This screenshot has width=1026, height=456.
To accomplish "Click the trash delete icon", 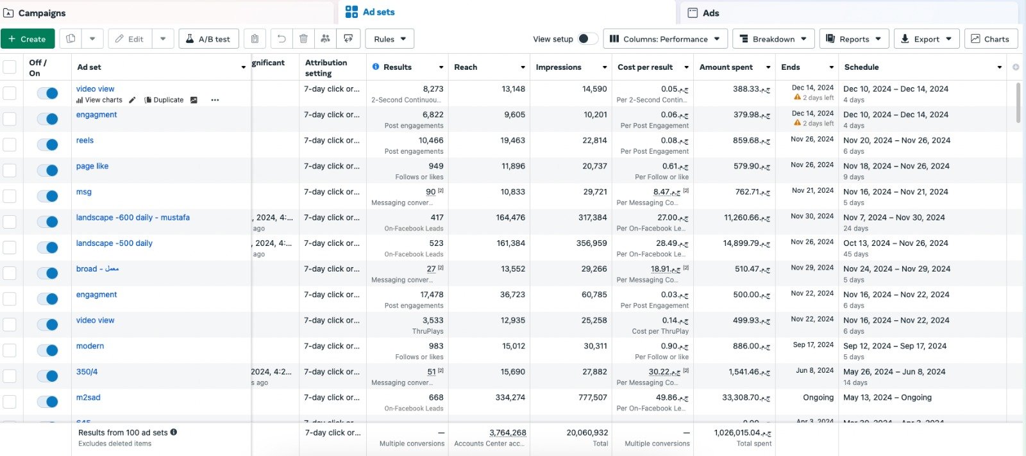I will coord(304,39).
